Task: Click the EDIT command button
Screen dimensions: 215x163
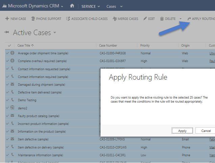Action: click(149, 19)
